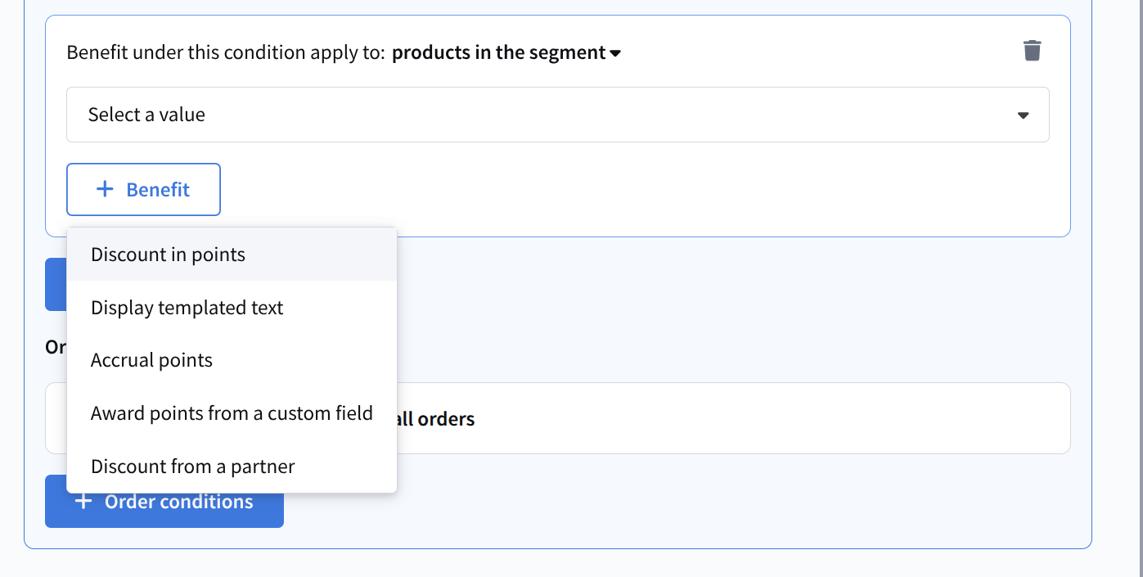
Task: Click the bold 'products in the segment' text
Action: [x=498, y=53]
